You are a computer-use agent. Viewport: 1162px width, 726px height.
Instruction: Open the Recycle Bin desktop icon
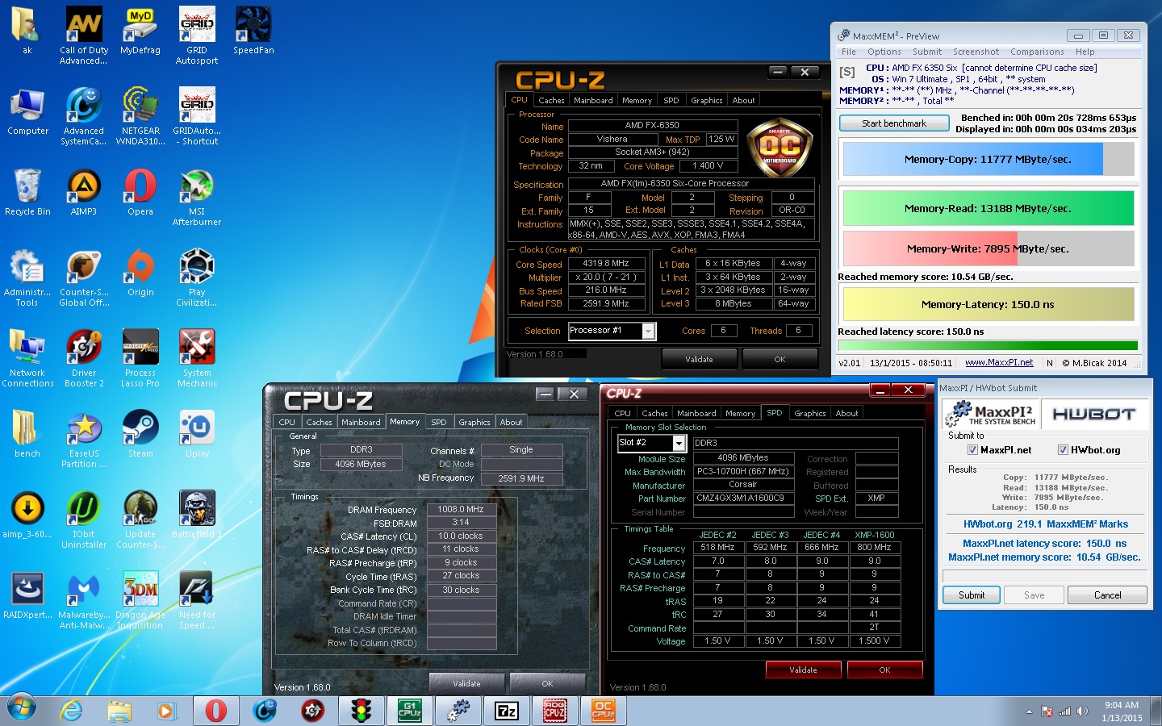(x=27, y=194)
